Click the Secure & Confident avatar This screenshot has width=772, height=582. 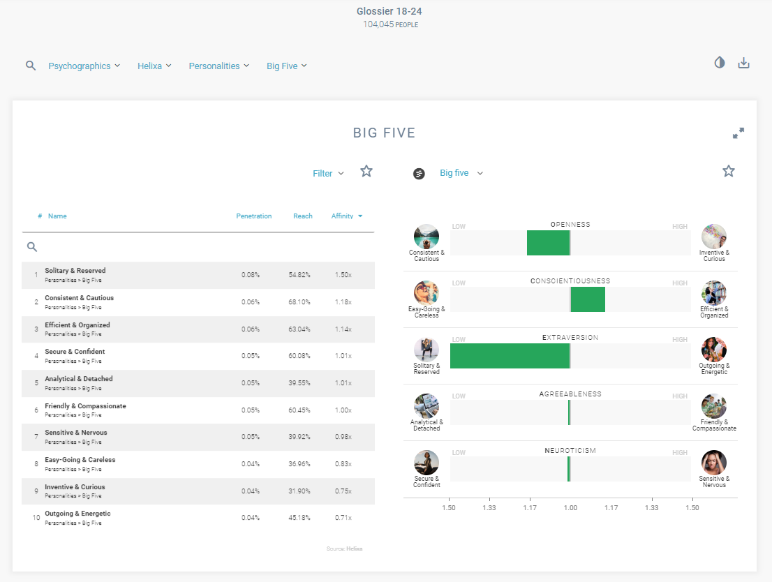pyautogui.click(x=426, y=463)
